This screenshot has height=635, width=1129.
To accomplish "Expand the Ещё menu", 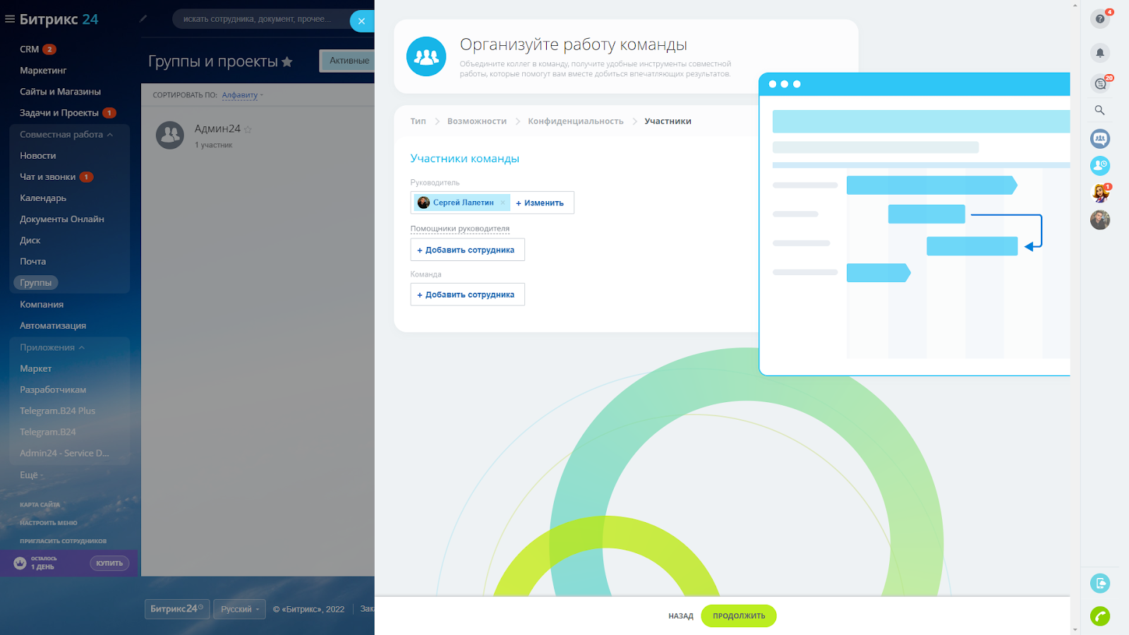I will (31, 475).
